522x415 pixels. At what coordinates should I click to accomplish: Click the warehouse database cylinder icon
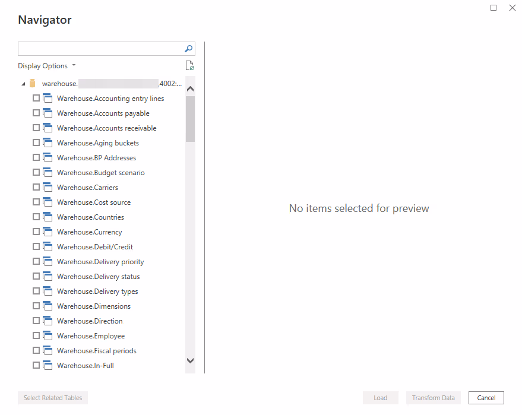point(33,84)
